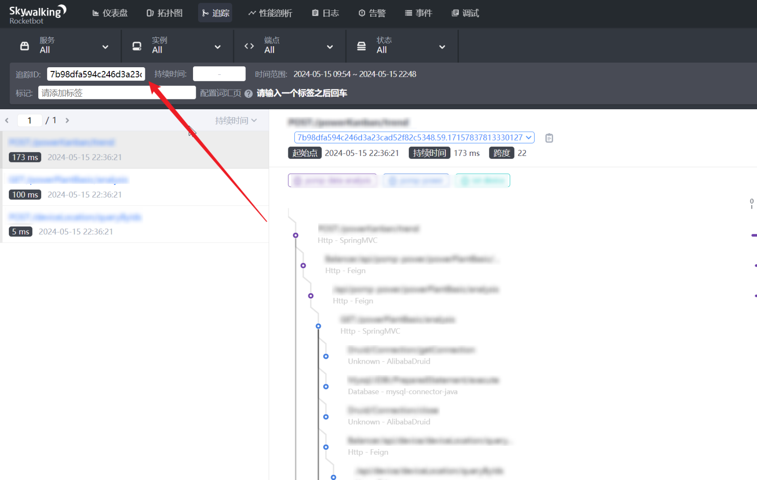Copy trace ID with clipboard icon

(549, 138)
